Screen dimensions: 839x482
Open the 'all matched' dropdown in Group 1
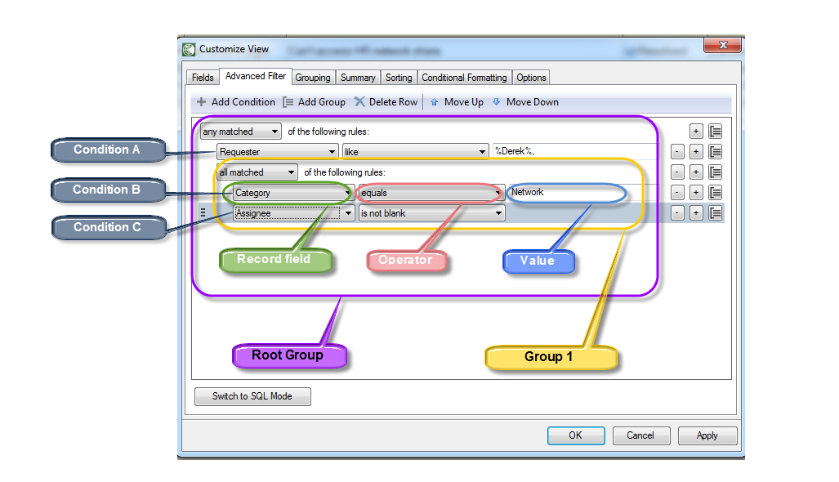click(x=256, y=172)
